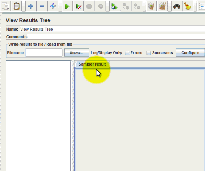Start test with no pauses icon
Viewport: 205px width, 171px height.
(78, 6)
